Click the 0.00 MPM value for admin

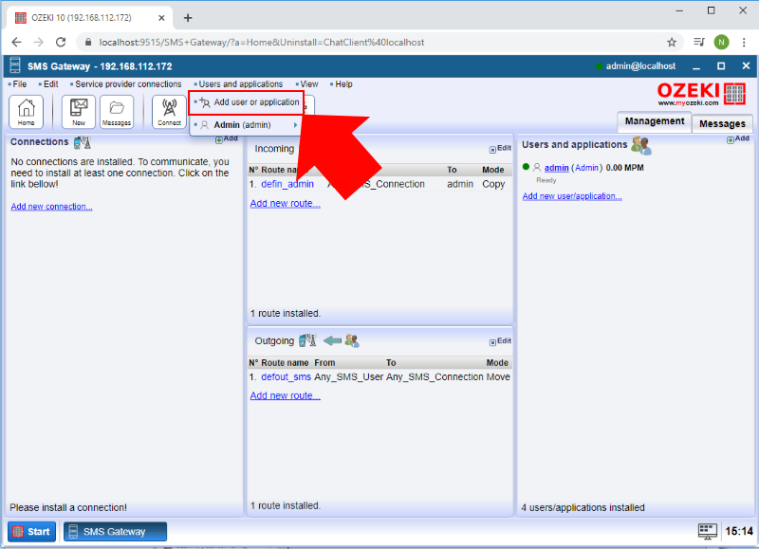tap(625, 168)
